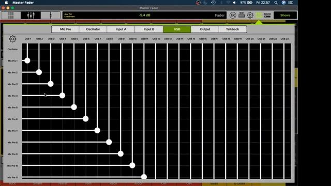Click the red circular menu bar icon
This screenshot has width=331, height=186.
pos(198,3)
